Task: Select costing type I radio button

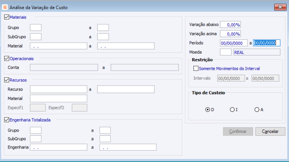Action: 232,110
